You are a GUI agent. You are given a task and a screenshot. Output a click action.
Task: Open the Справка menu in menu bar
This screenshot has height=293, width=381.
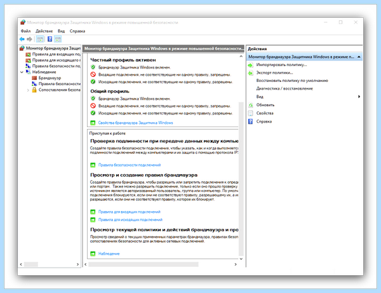tap(77, 31)
